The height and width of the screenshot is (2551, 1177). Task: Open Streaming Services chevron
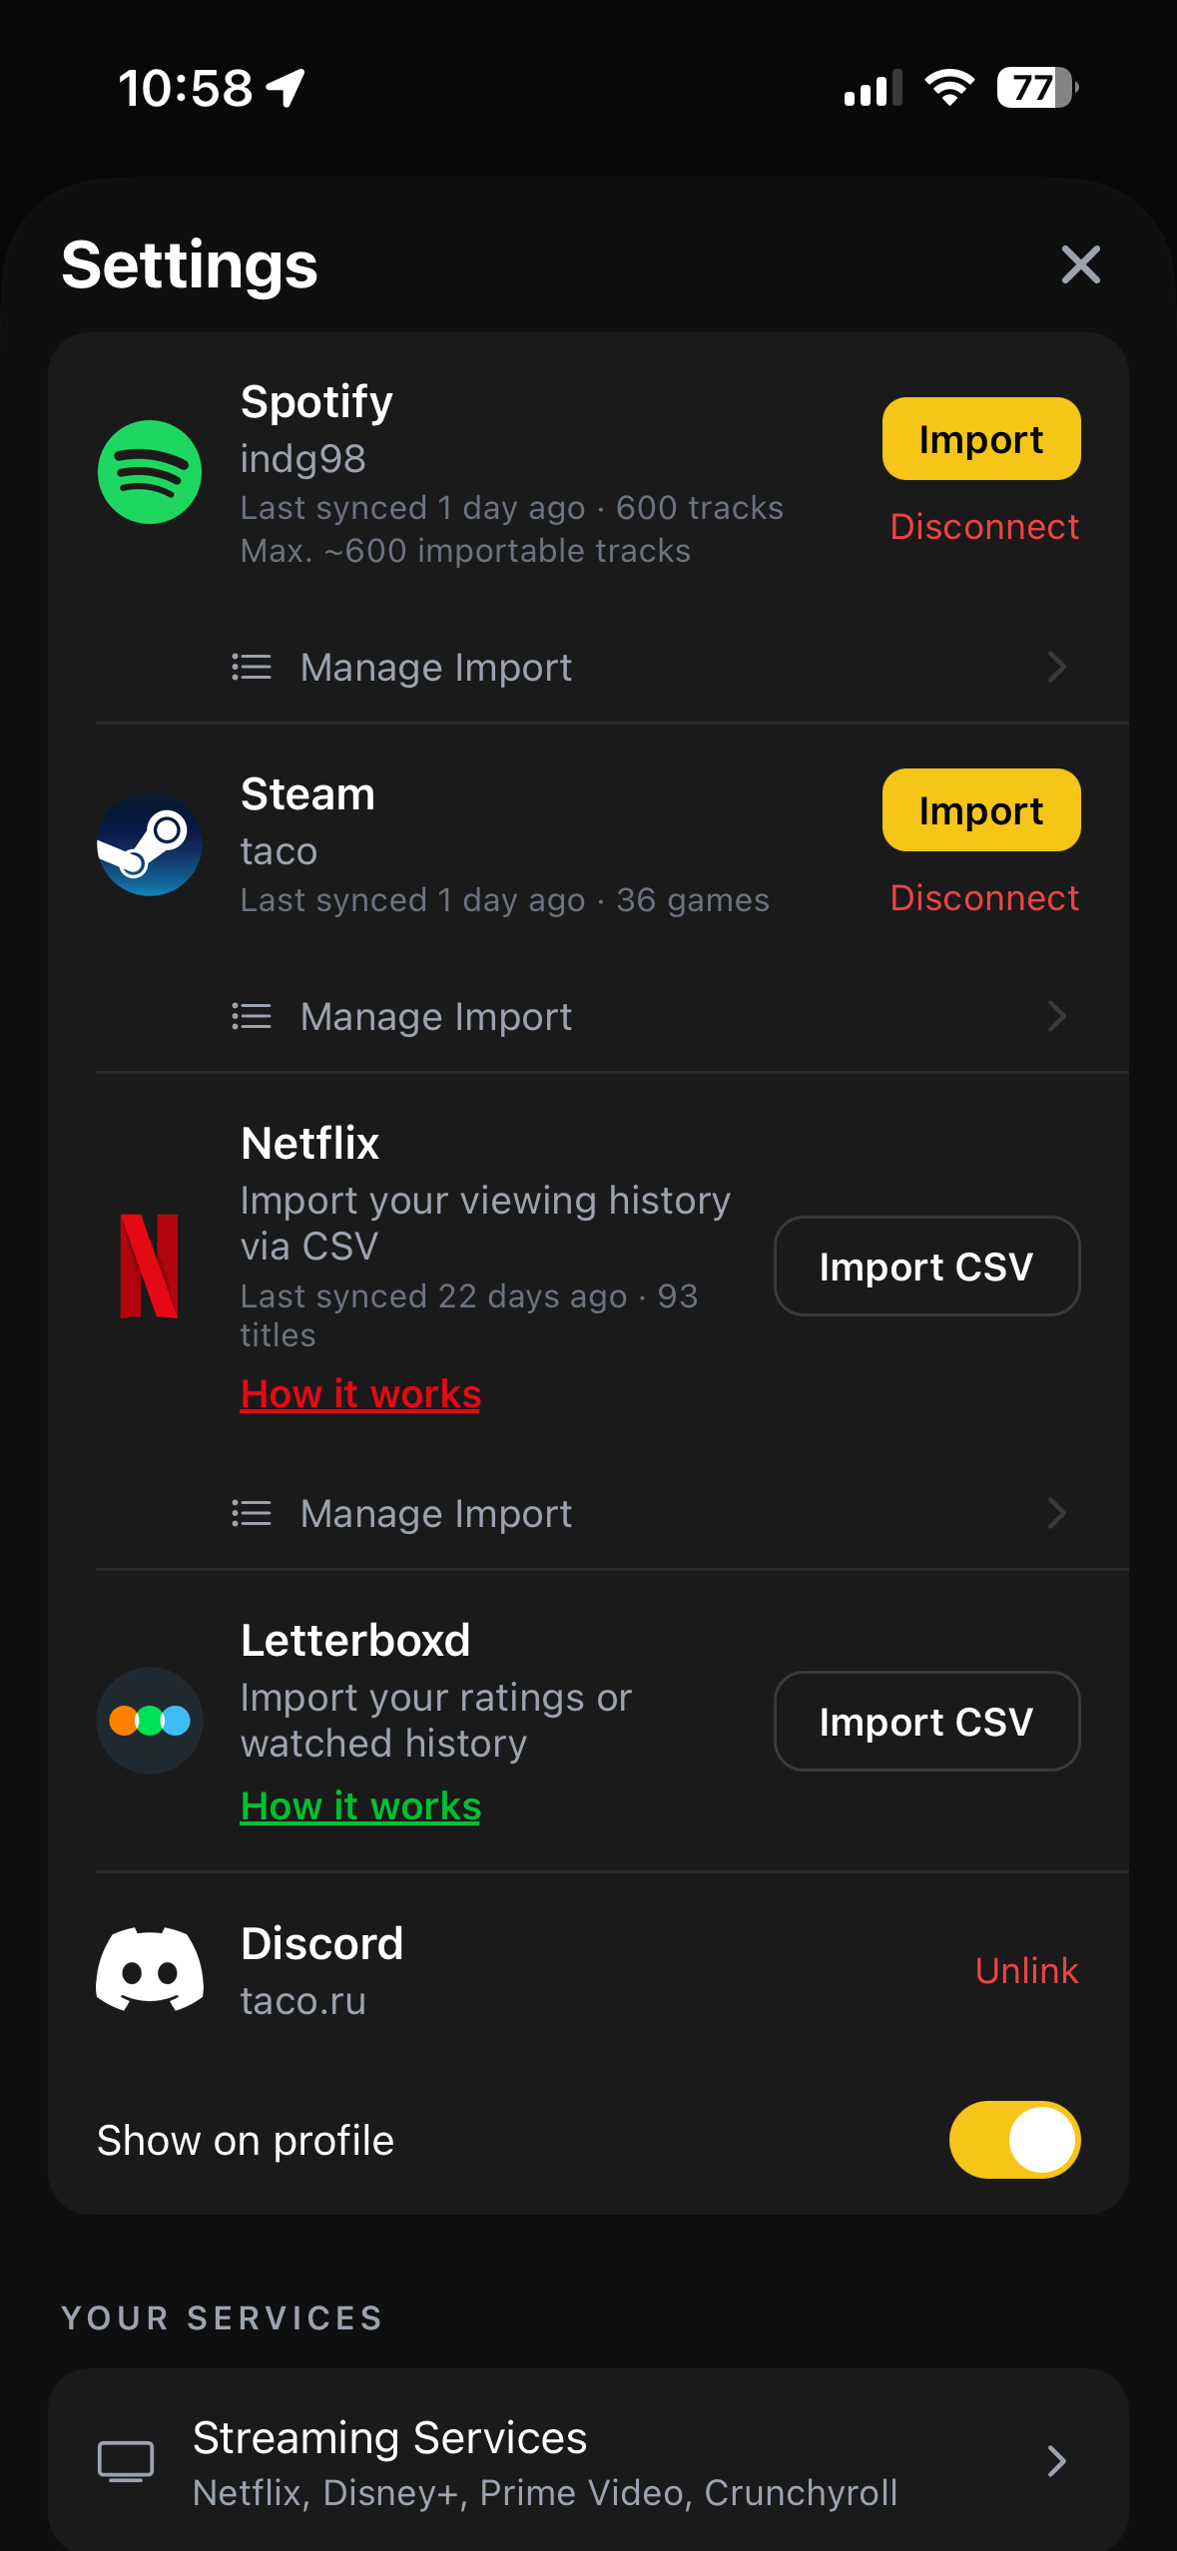[x=1056, y=2461]
